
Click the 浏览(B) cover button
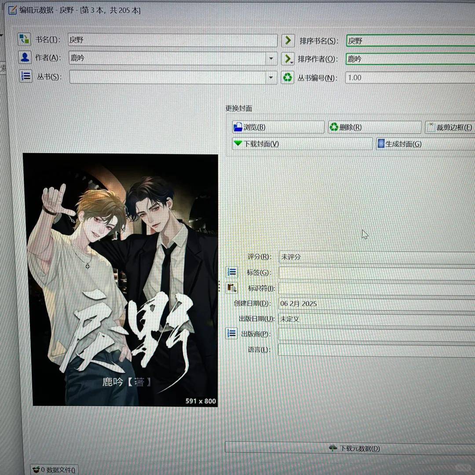click(278, 127)
